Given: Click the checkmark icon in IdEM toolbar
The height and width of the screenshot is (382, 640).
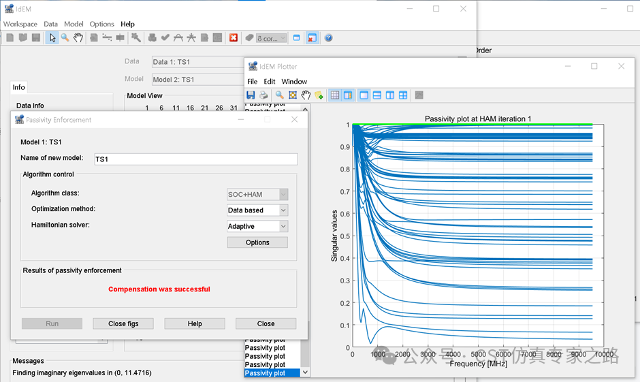Looking at the screenshot, I should [165, 38].
